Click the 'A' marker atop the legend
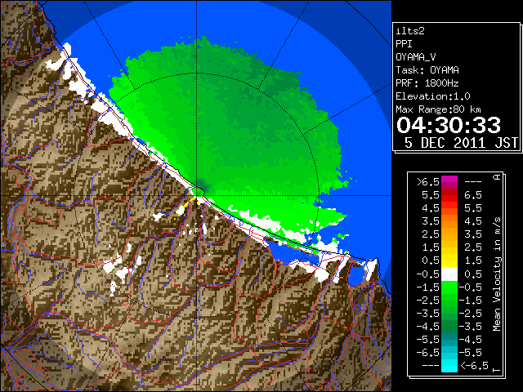 coord(497,177)
